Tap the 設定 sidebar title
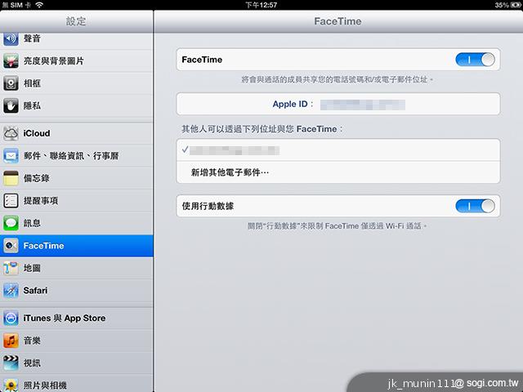The image size is (523, 392). click(x=76, y=21)
